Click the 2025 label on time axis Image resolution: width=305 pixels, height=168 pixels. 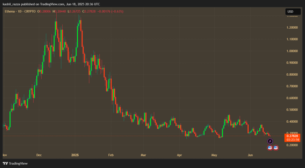point(75,155)
